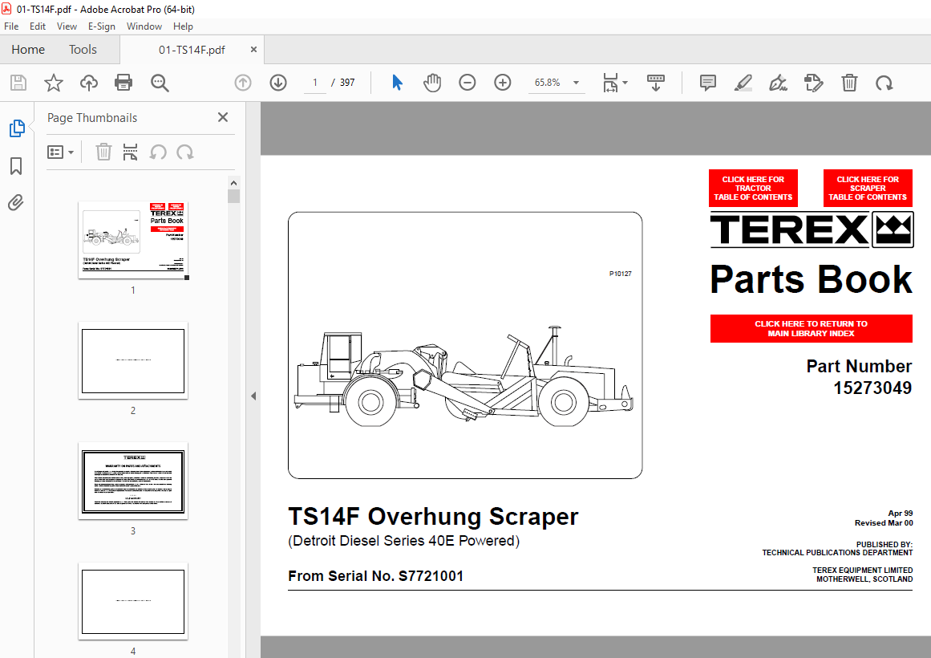The image size is (931, 658).
Task: Delete with main toolbar trash icon
Action: (x=849, y=83)
